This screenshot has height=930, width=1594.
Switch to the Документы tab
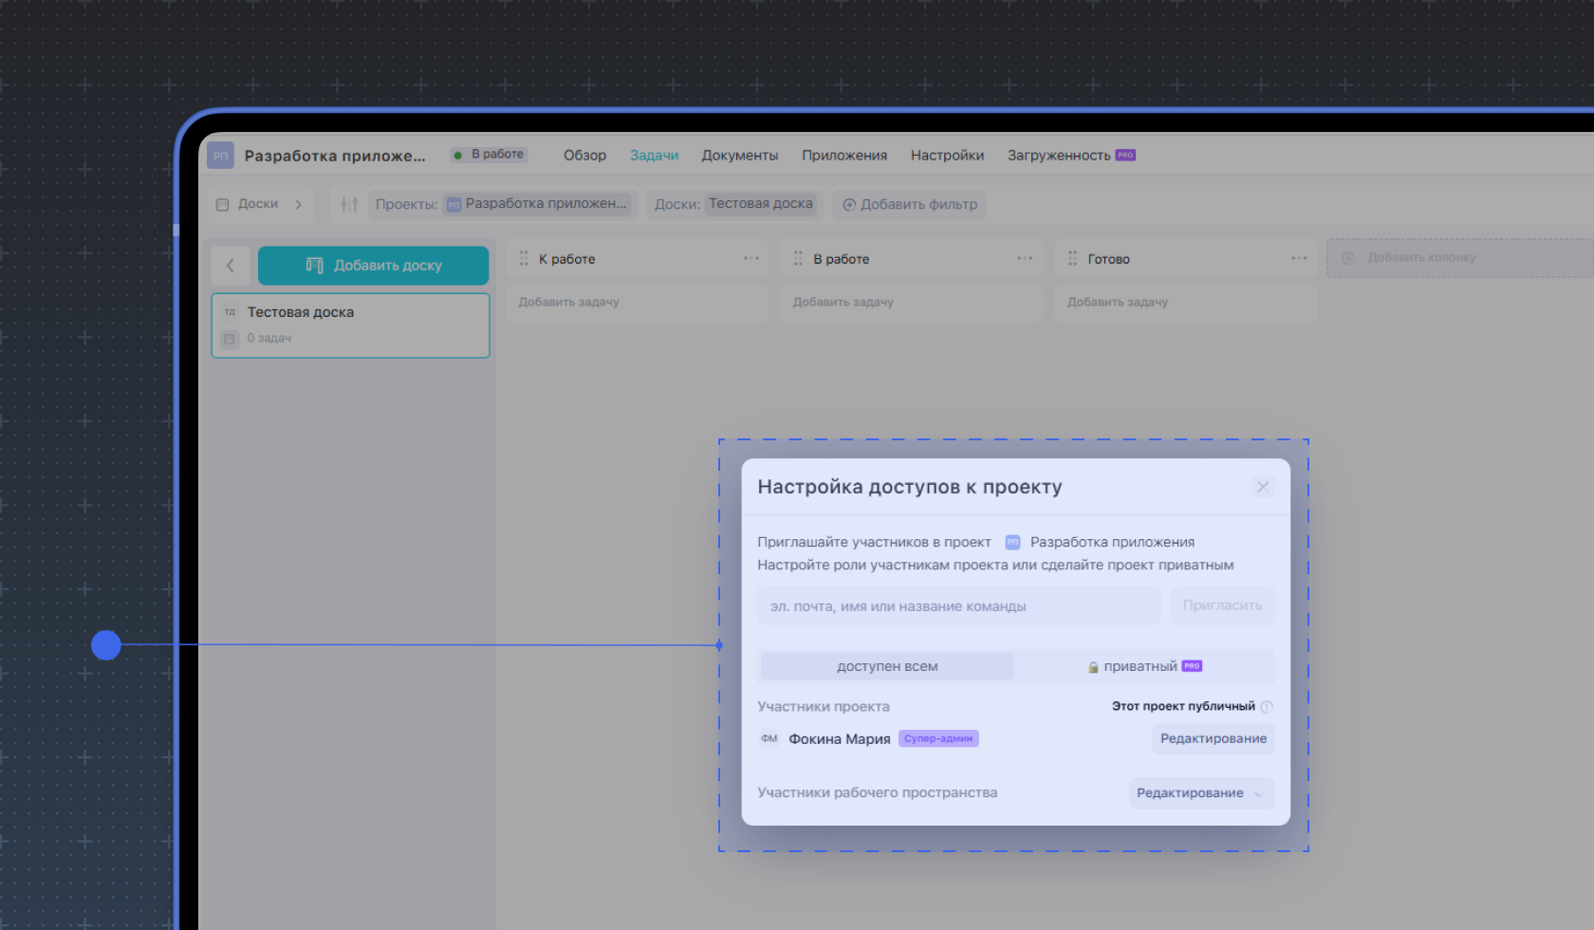click(739, 155)
